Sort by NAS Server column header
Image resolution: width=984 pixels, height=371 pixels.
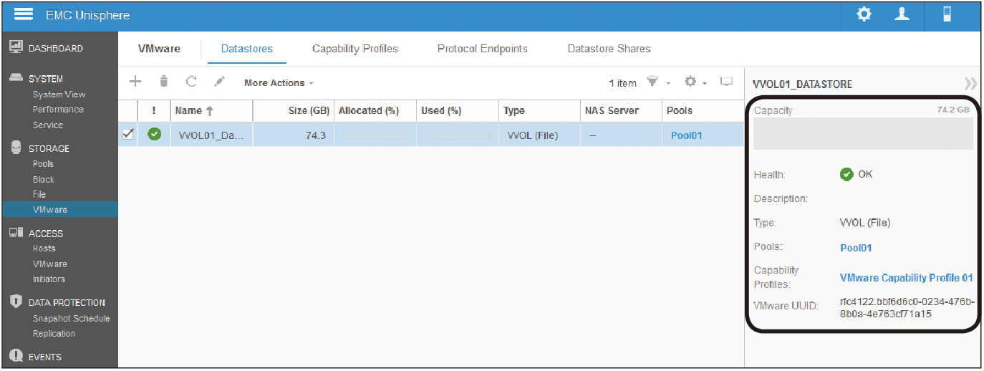612,111
